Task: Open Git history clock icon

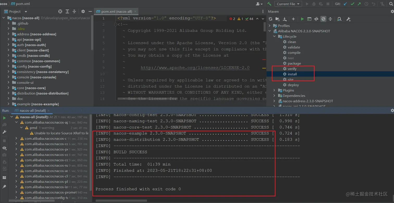Action: pyautogui.click(x=366, y=4)
